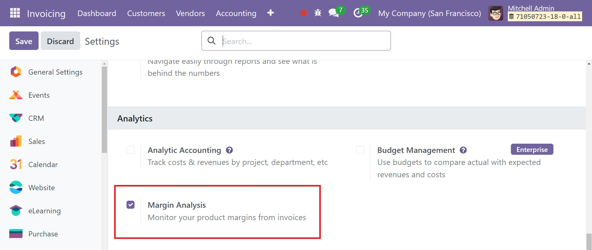
Task: Open the Dashboard menu
Action: (97, 13)
